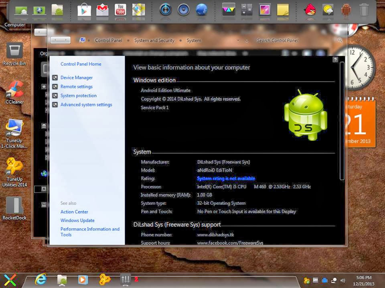Open the Computer desktop icon label
385x288 pixels.
[14, 25]
